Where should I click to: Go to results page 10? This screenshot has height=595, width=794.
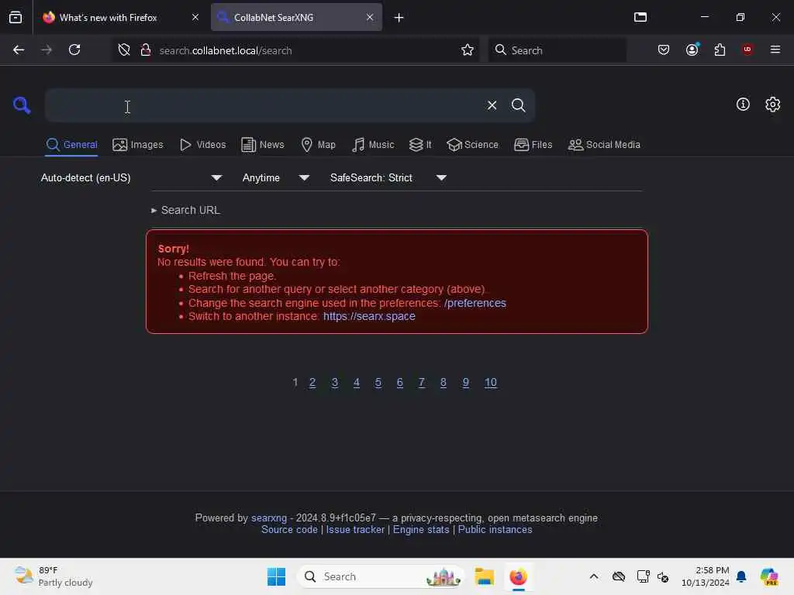pyautogui.click(x=491, y=383)
